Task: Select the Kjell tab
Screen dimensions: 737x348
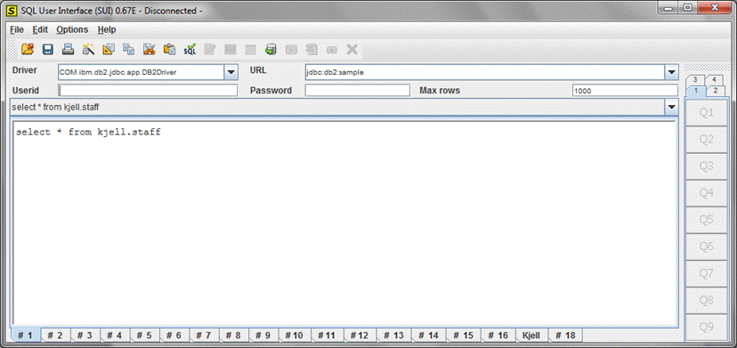Action: [531, 336]
